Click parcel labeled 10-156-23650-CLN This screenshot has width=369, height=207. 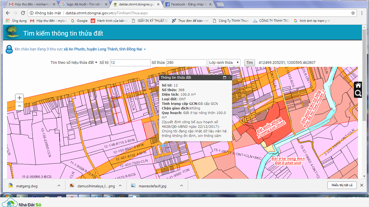[46, 143]
